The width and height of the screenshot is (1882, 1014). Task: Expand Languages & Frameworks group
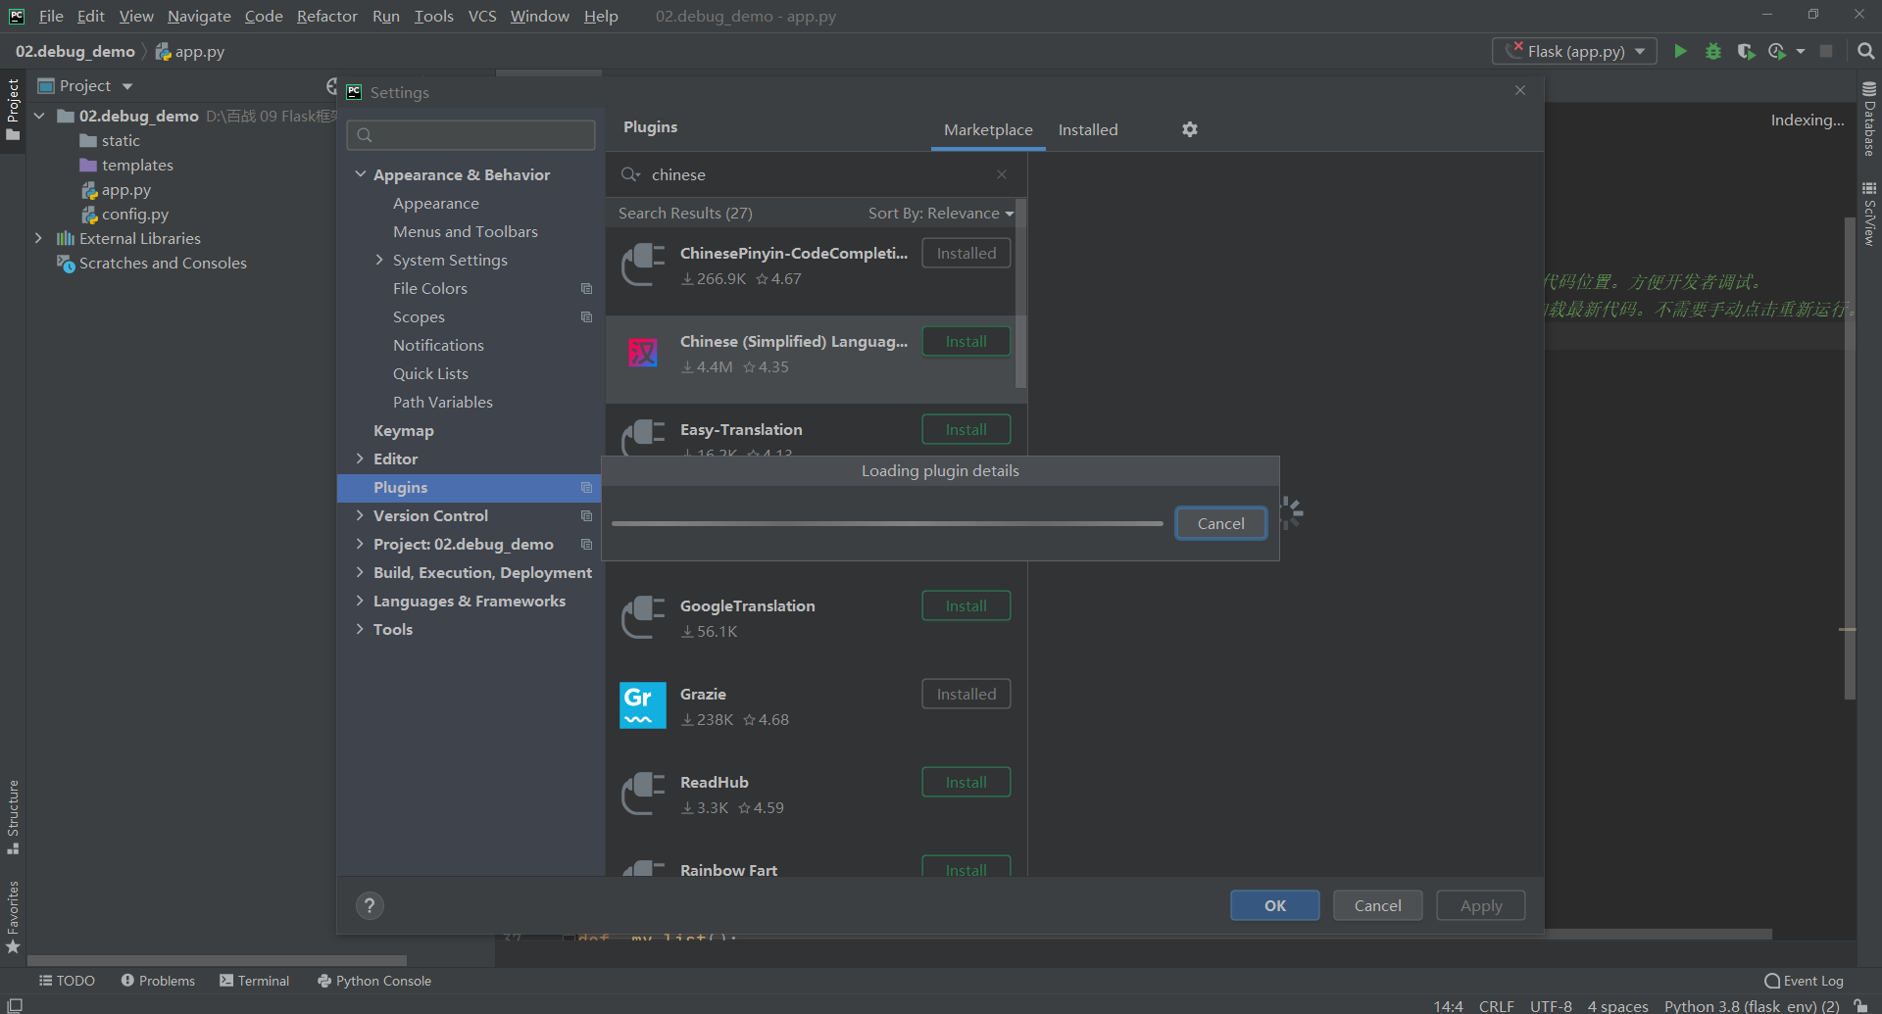pos(361,601)
